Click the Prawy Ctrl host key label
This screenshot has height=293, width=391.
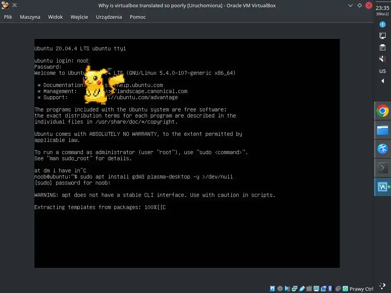pyautogui.click(x=361, y=289)
